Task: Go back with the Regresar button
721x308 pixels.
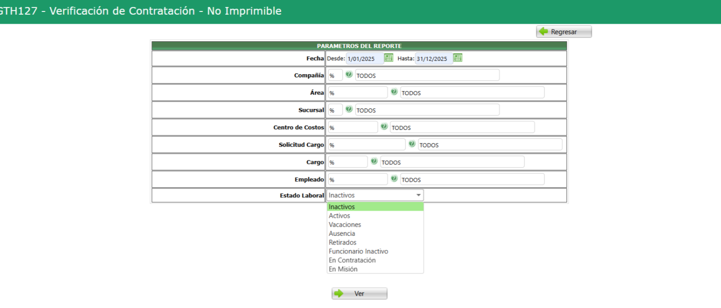Action: click(564, 32)
